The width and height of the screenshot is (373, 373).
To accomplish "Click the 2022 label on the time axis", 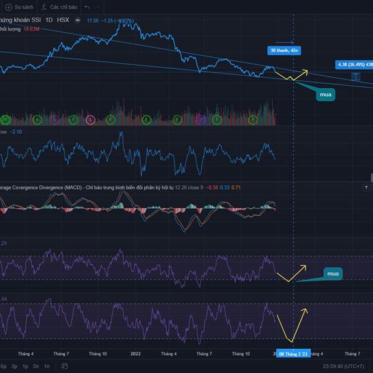I will point(136,354).
